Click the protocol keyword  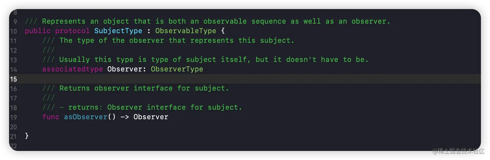(x=72, y=31)
